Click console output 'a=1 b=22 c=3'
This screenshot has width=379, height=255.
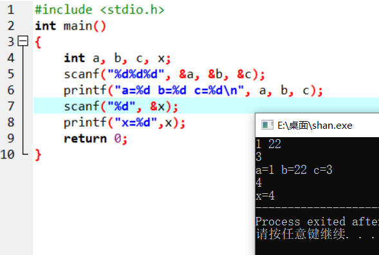294,170
